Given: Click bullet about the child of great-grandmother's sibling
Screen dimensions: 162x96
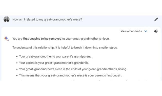Looking at the screenshot, I should (x=73, y=69).
